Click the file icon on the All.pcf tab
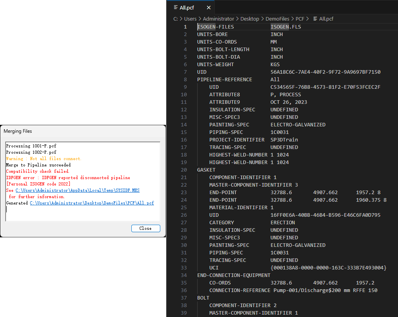The image size is (398, 317). [x=175, y=8]
